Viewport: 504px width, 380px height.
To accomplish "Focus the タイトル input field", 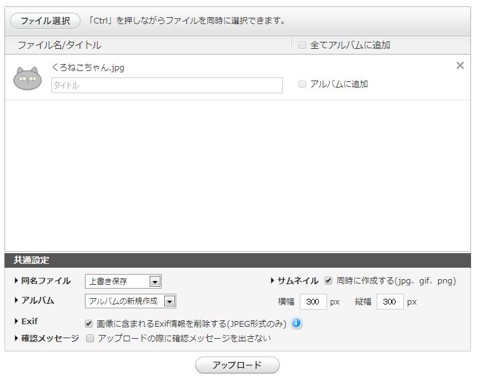I will click(167, 85).
